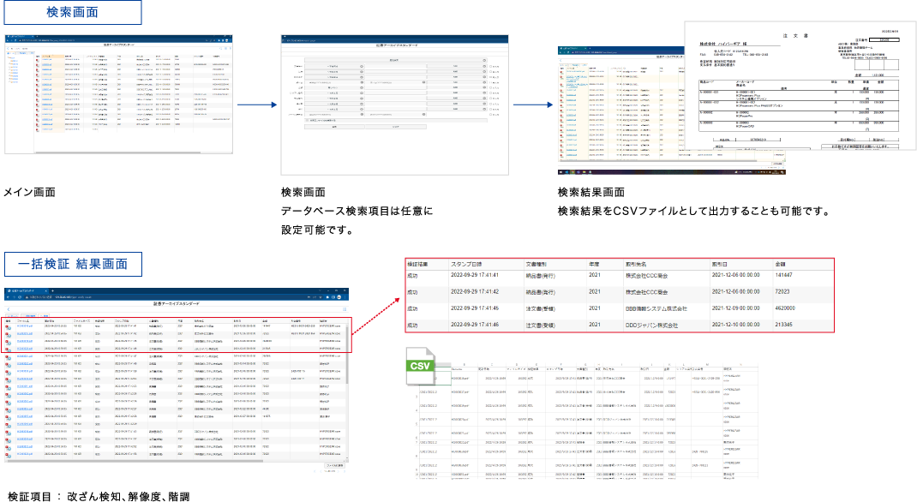Click the CSV spreadsheet preview image
Viewport: 917px width, 502px height.
point(586,421)
